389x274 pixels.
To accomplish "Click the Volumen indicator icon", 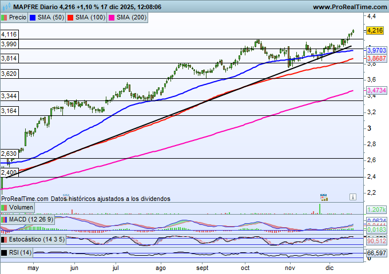I will [5, 207].
